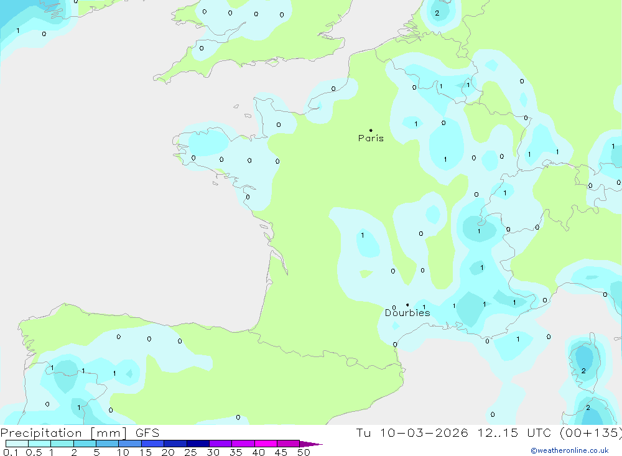Click the legend label '0.1'
The height and width of the screenshot is (456, 622).
point(11,452)
